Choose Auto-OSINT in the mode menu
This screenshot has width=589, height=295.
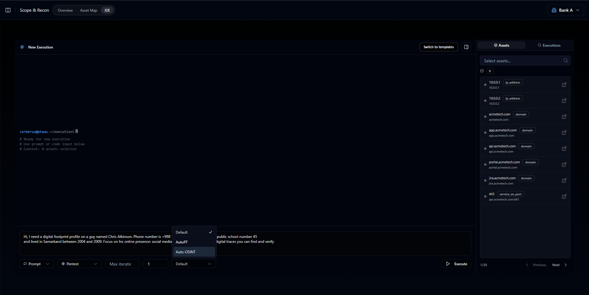point(194,252)
